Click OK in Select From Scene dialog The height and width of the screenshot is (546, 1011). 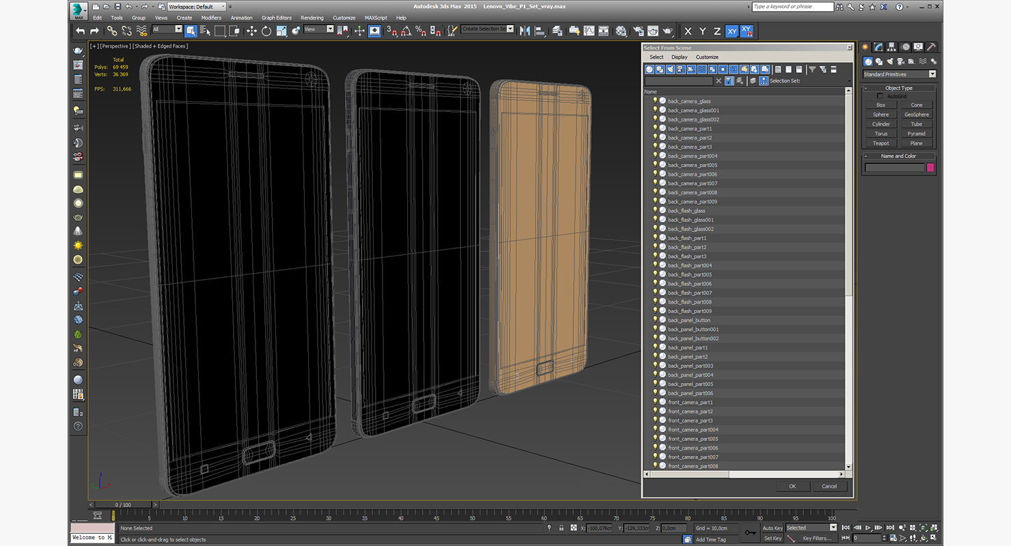[792, 486]
